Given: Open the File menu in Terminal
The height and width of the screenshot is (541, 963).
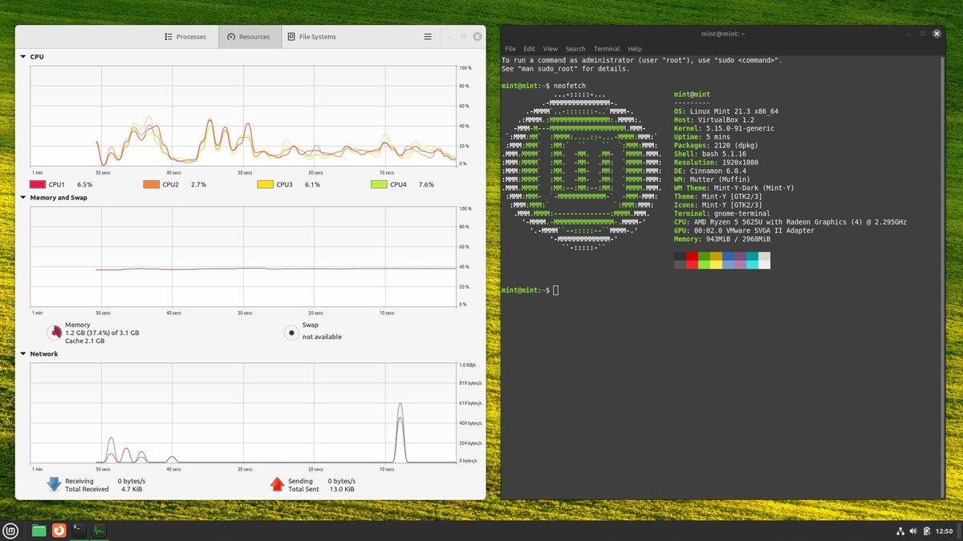Looking at the screenshot, I should coord(510,49).
